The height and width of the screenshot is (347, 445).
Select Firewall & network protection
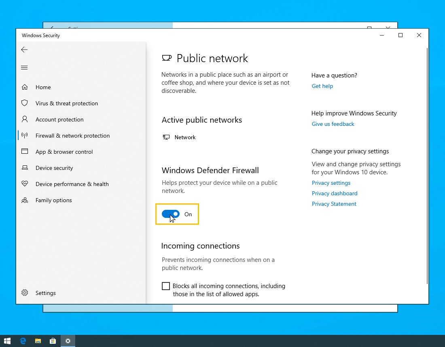[x=73, y=136]
